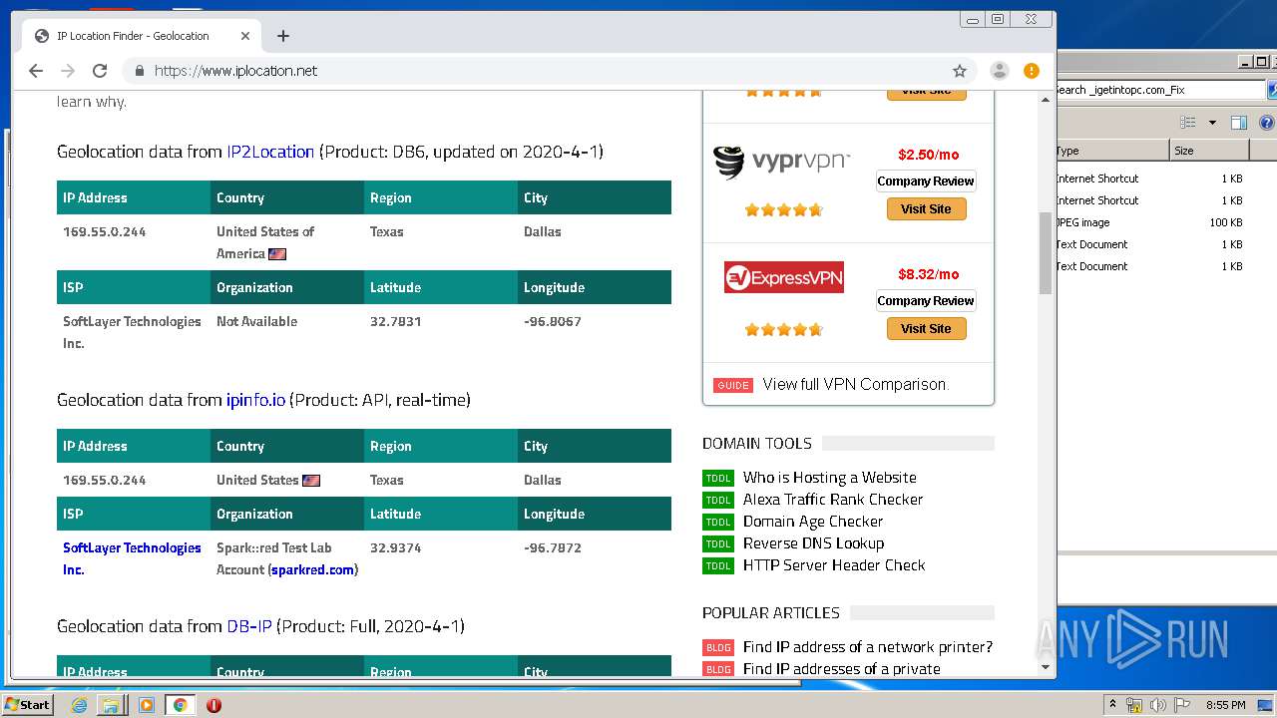The width and height of the screenshot is (1277, 718).
Task: Click TOOL badge beside Domain Age Checker
Action: click(x=718, y=523)
